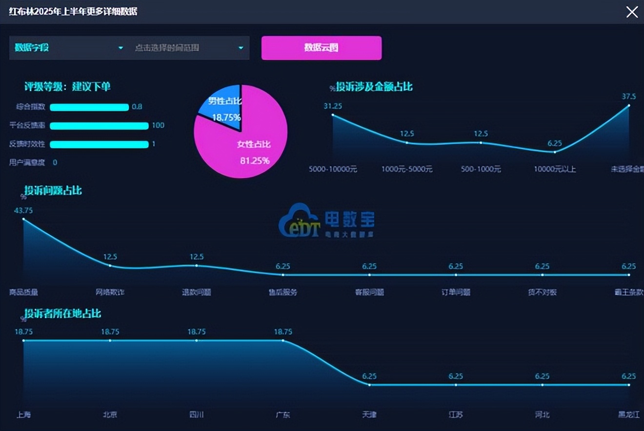Click the 37.5 data point in amount chart
The image size is (644, 431).
[x=629, y=105]
